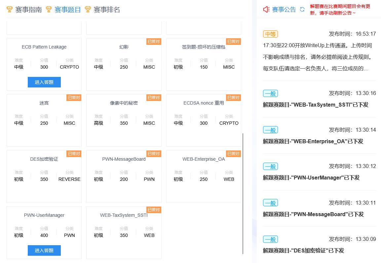Click 已答对 badge on DES加密验证 card

tap(74, 153)
